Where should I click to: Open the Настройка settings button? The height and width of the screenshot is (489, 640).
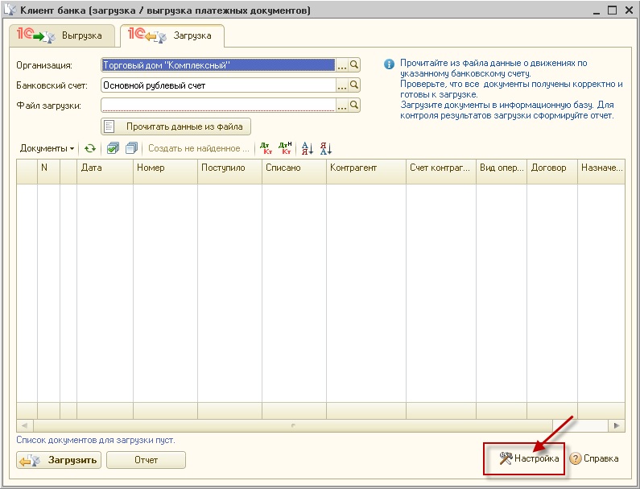point(529,458)
